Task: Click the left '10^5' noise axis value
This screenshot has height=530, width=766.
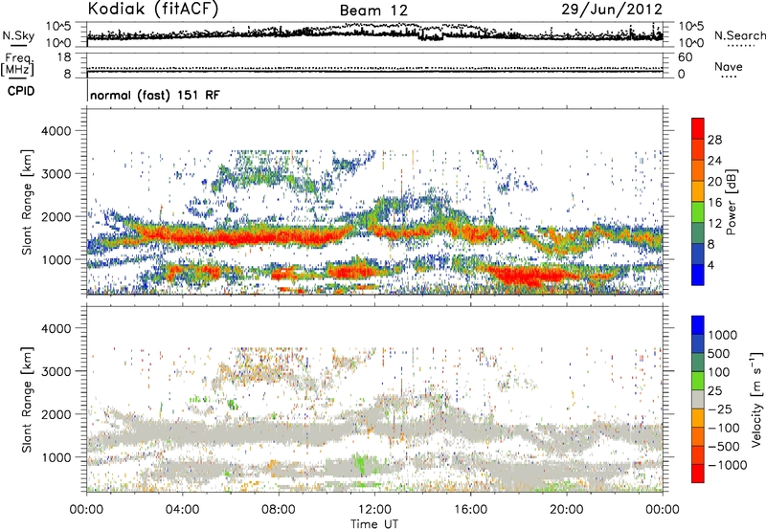Action: pyautogui.click(x=59, y=26)
